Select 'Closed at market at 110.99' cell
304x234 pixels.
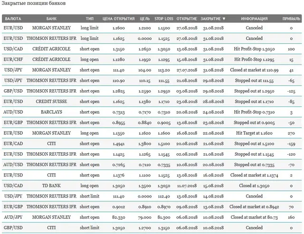point(254,70)
